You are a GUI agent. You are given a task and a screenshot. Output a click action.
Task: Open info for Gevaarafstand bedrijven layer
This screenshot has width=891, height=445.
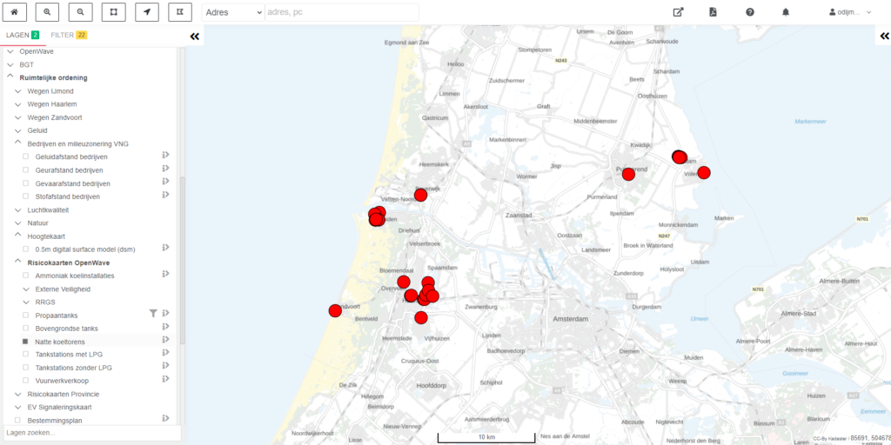pos(166,182)
